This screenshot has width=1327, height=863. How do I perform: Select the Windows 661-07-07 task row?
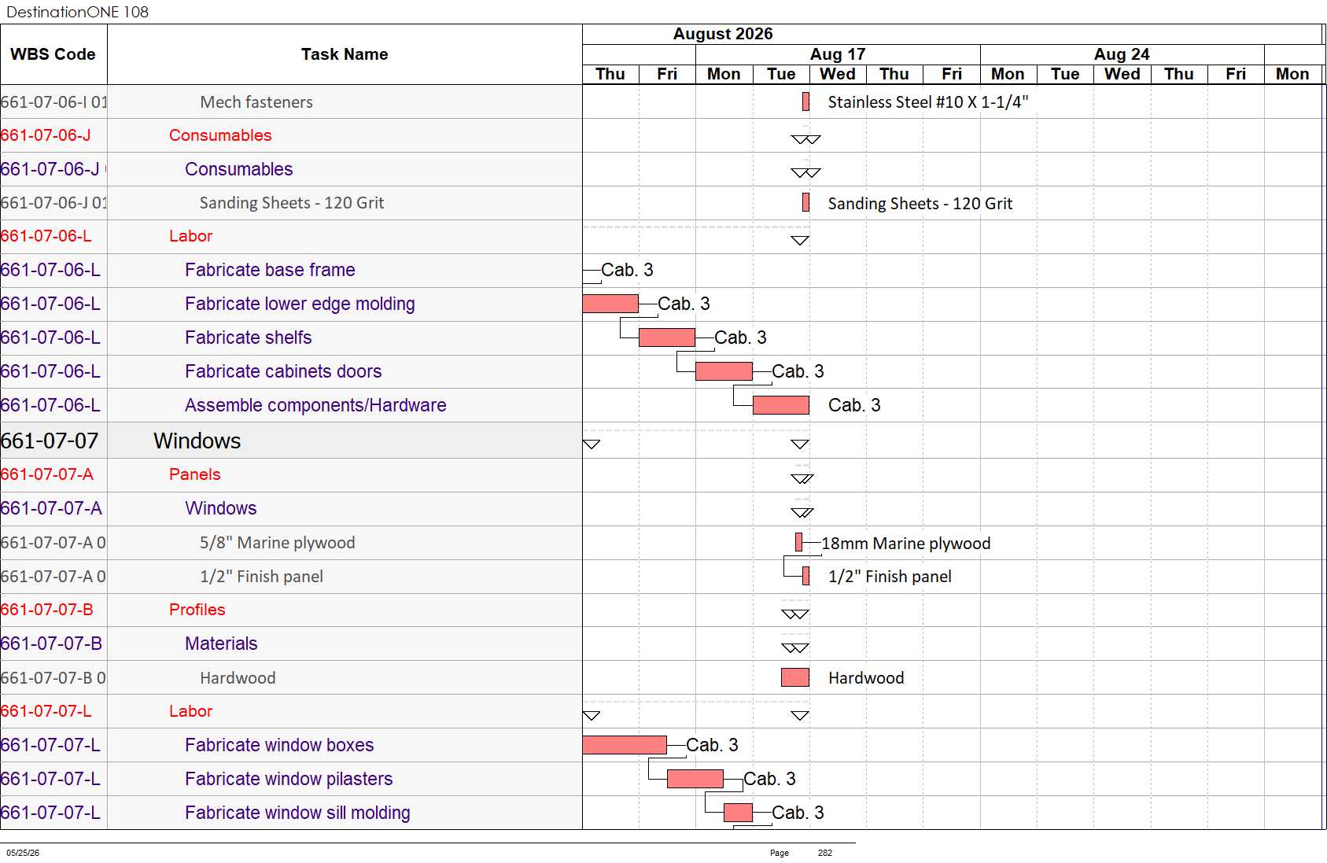[x=291, y=441]
